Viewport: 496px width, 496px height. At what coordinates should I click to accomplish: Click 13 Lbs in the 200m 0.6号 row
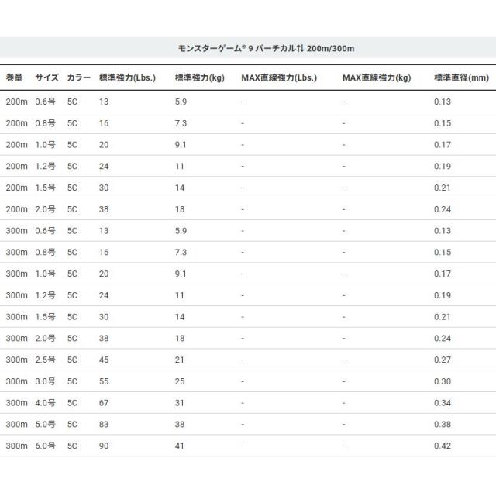click(104, 102)
